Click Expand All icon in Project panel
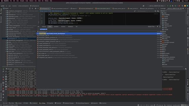Screen dimensions: 189x106 [x=30, y=9]
